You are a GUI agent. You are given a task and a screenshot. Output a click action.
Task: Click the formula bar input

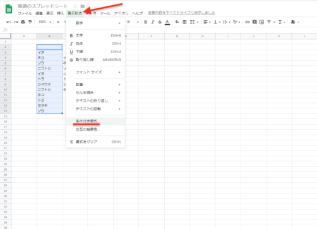164,30
